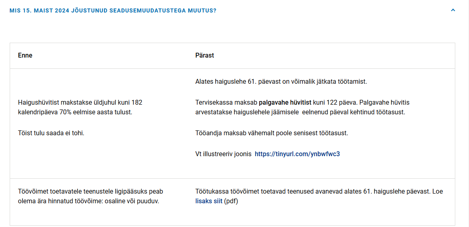Click the '(pdf)' label after lisaks siit
This screenshot has width=469, height=227.
(231, 201)
